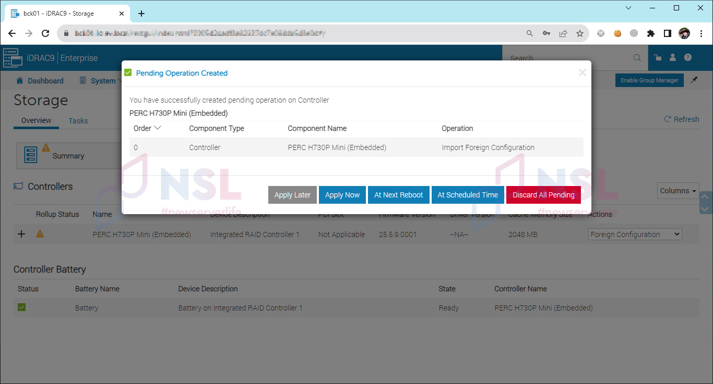
Task: Go back in the browser
Action: (12, 33)
